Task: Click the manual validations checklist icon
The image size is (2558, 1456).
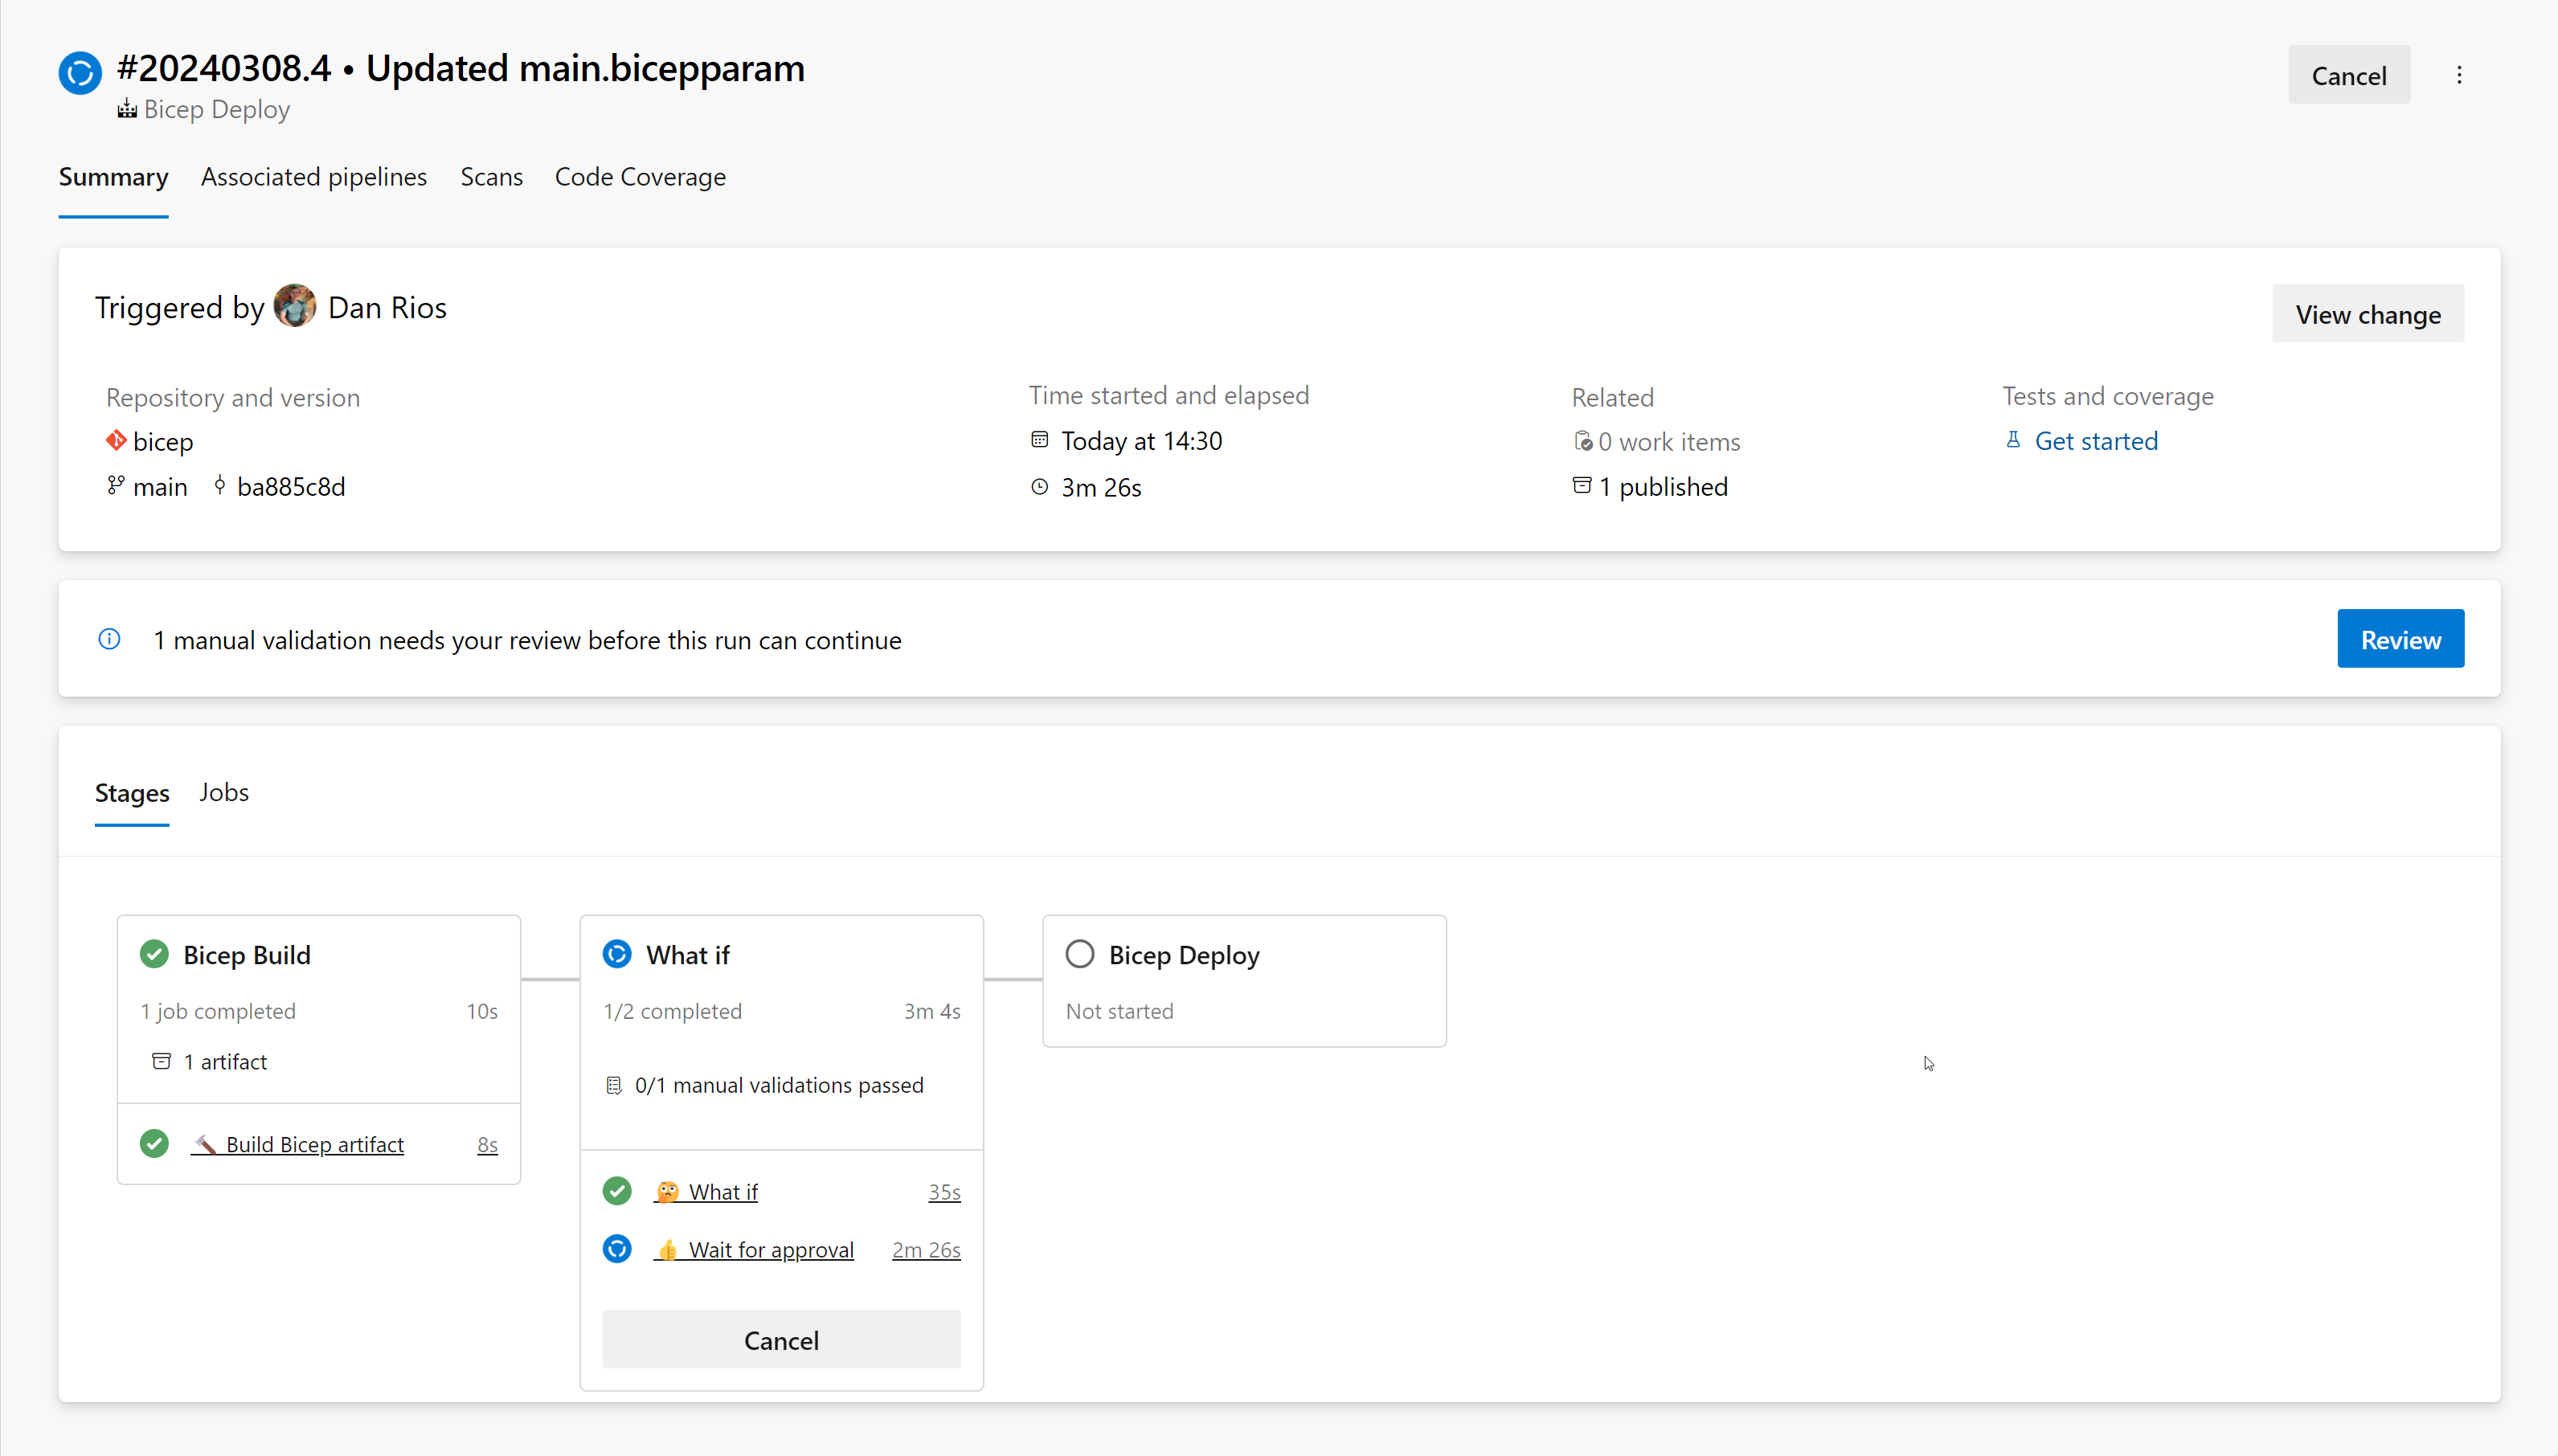Action: click(x=614, y=1085)
